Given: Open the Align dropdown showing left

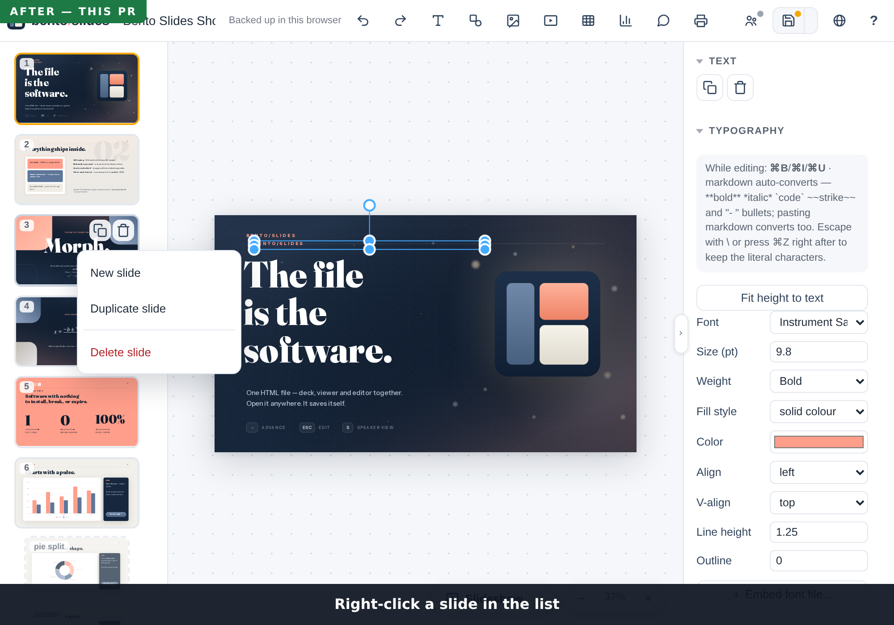Looking at the screenshot, I should [819, 472].
